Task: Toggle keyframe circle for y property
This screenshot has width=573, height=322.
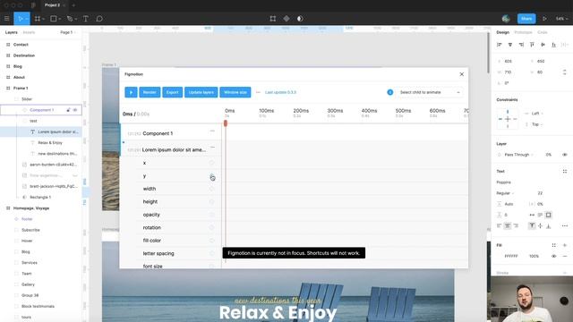Action: 211,176
